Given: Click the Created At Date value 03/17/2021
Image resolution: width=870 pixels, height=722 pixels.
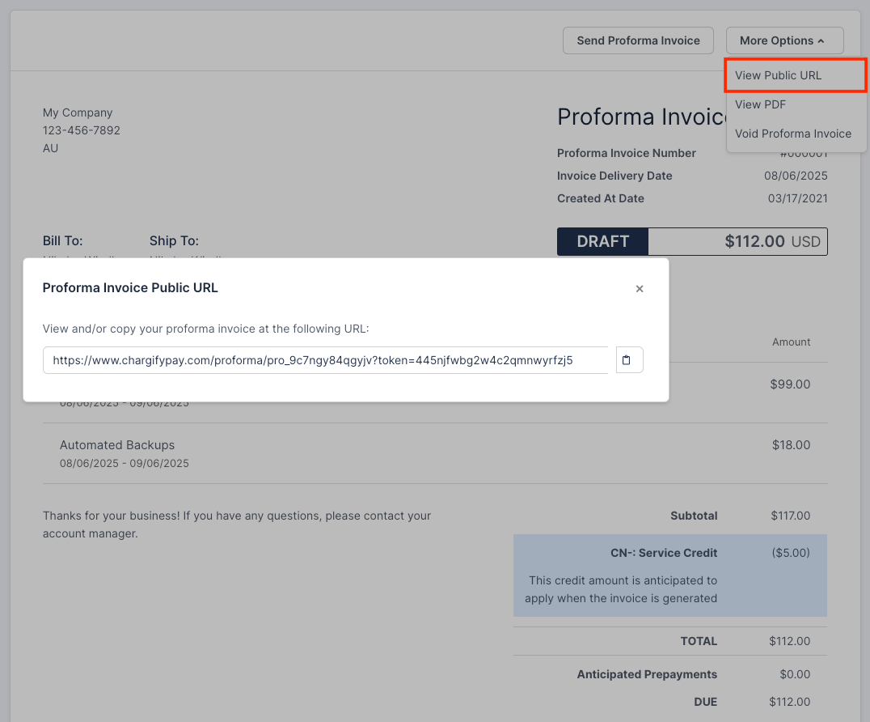Looking at the screenshot, I should [x=797, y=198].
